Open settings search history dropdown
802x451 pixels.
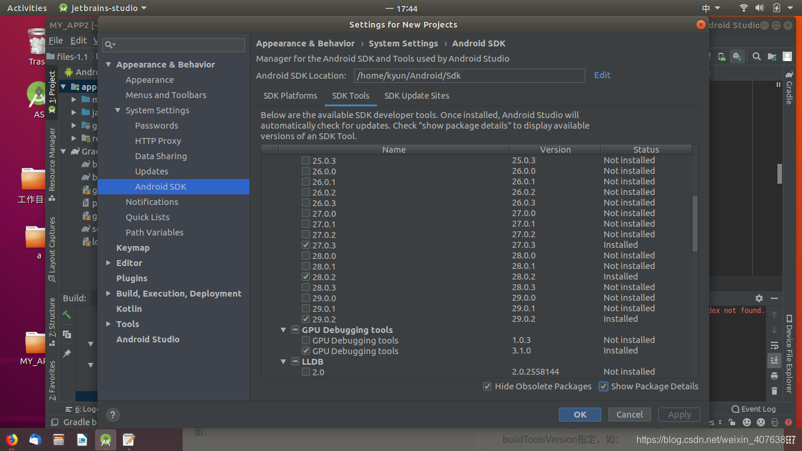(110, 45)
